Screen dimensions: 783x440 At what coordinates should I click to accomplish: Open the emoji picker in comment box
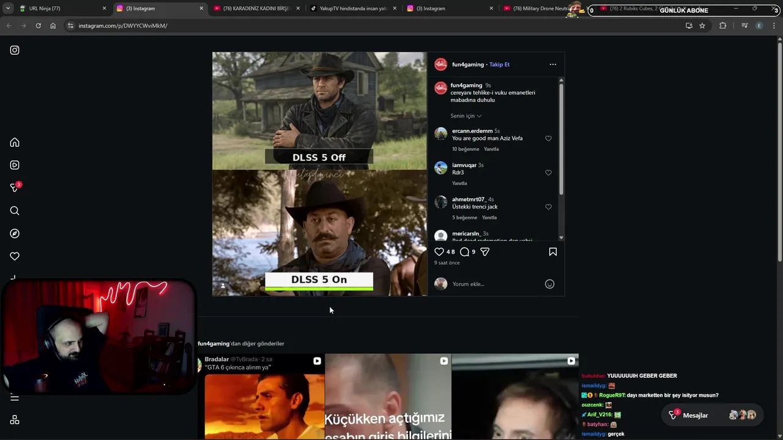click(549, 284)
